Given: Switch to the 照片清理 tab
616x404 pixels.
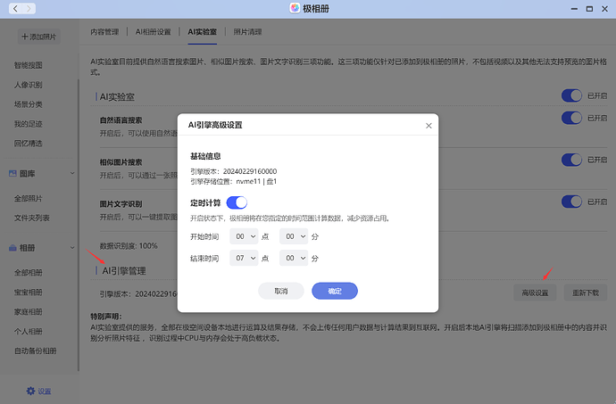Looking at the screenshot, I should [x=247, y=32].
